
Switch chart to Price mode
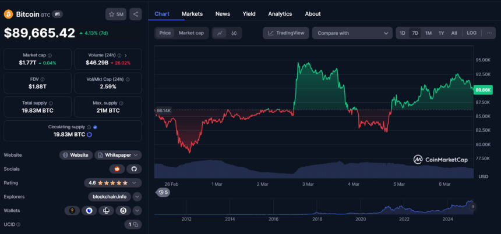tap(165, 33)
